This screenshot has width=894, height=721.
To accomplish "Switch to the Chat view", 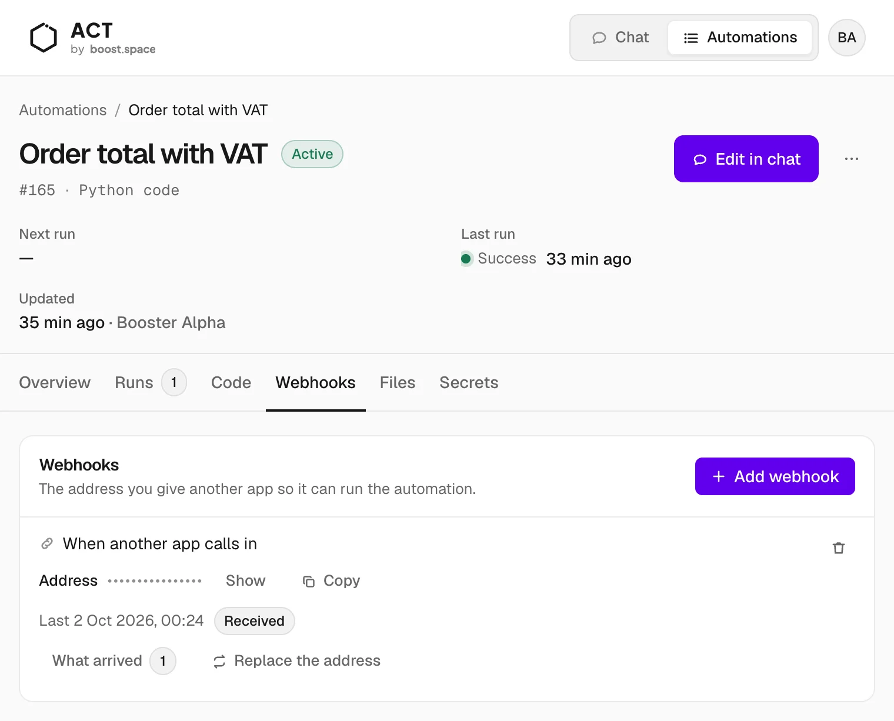I will (621, 38).
